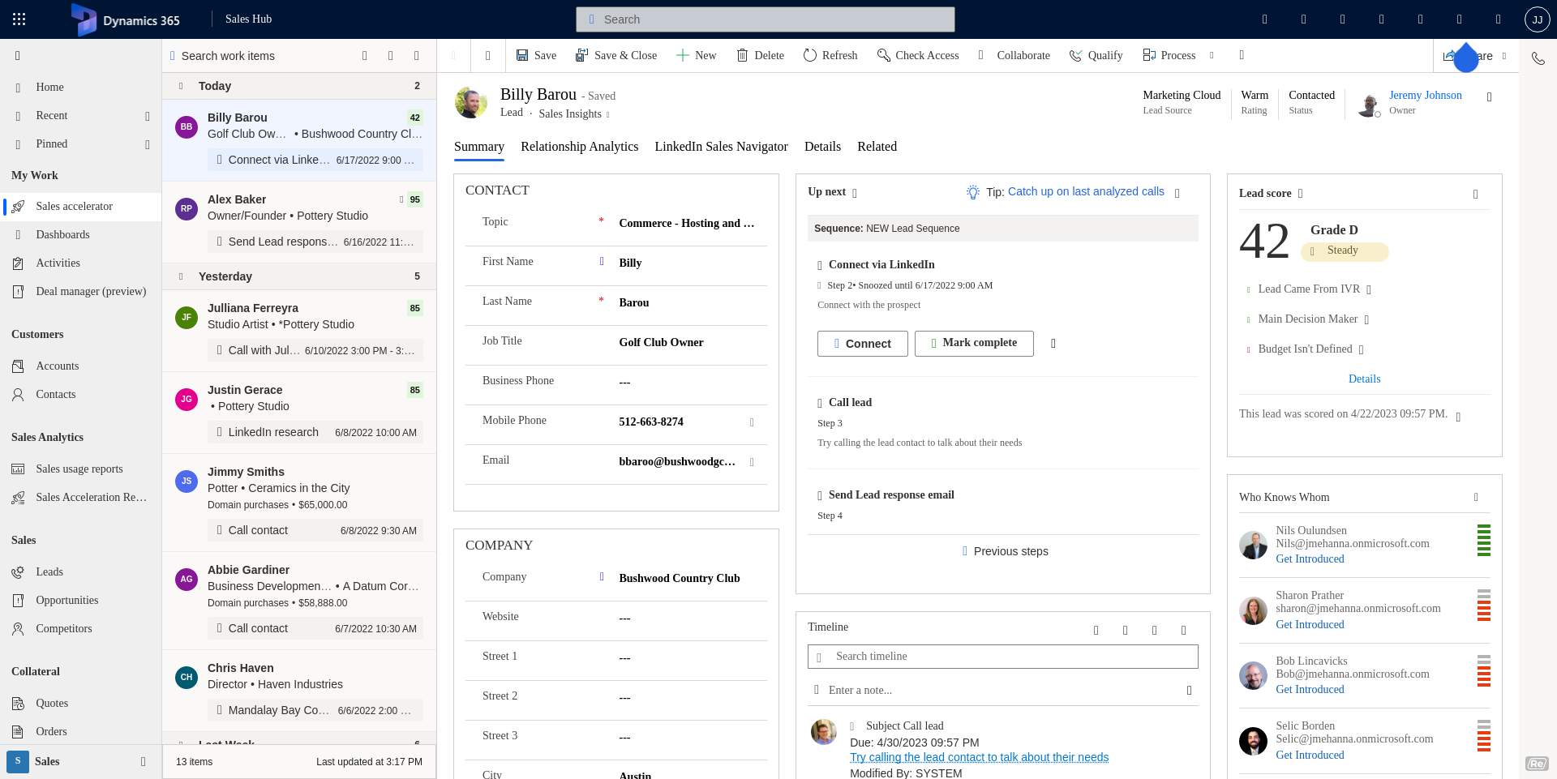Click the Refresh command icon
Screen dimensions: 1557x779
(809, 55)
